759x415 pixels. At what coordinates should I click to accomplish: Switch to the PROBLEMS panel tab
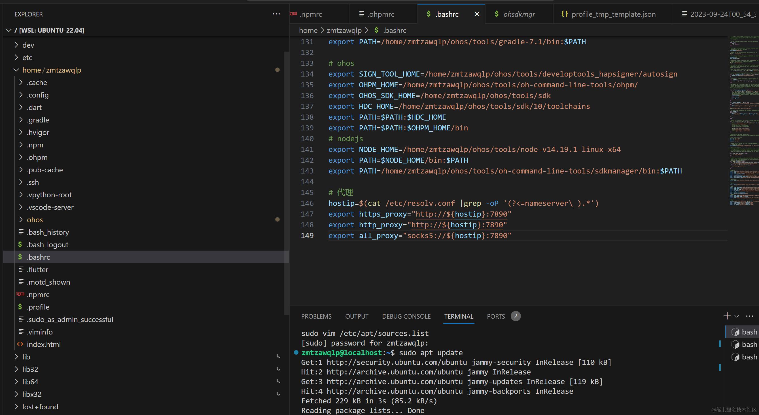[x=316, y=316]
